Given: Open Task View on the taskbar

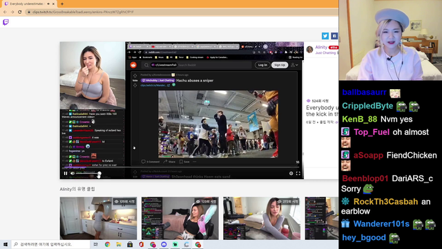Looking at the screenshot, I should [x=96, y=244].
